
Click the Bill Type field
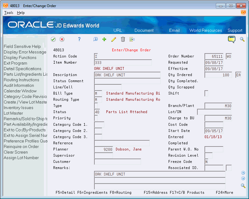(x=98, y=93)
